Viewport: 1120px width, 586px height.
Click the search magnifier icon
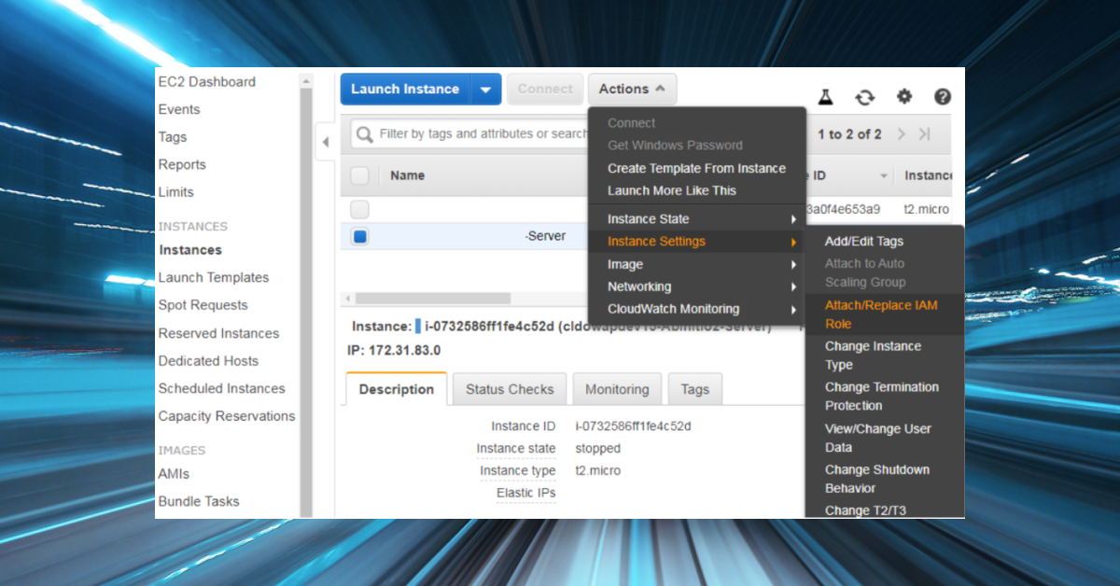coord(365,134)
